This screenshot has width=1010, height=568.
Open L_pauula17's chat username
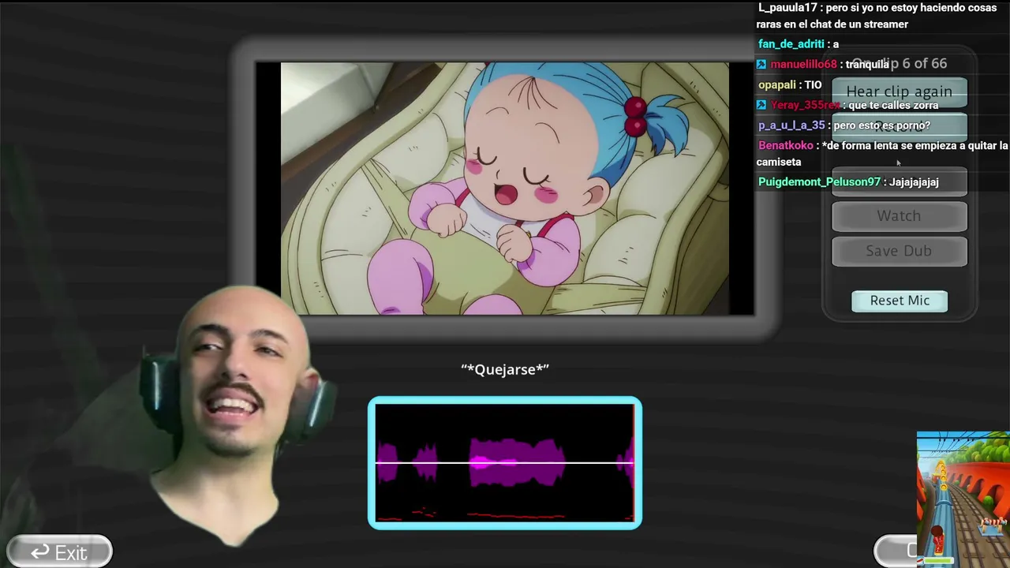tap(787, 7)
